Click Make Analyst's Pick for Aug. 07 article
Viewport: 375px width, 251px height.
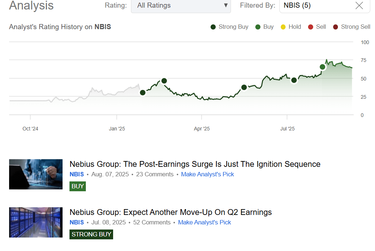pyautogui.click(x=207, y=174)
